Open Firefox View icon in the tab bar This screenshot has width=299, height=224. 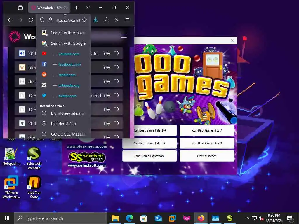[x=20, y=8]
